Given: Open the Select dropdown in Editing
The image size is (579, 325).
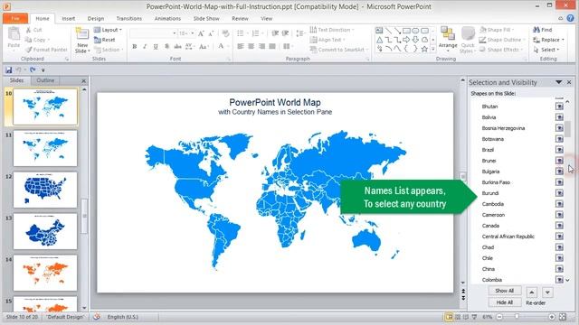Looking at the screenshot, I should point(546,50).
